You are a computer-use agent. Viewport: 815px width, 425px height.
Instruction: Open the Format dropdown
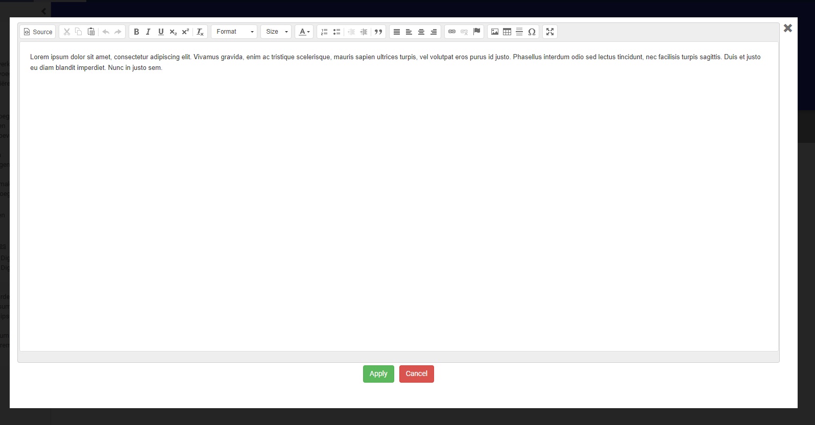[234, 32]
